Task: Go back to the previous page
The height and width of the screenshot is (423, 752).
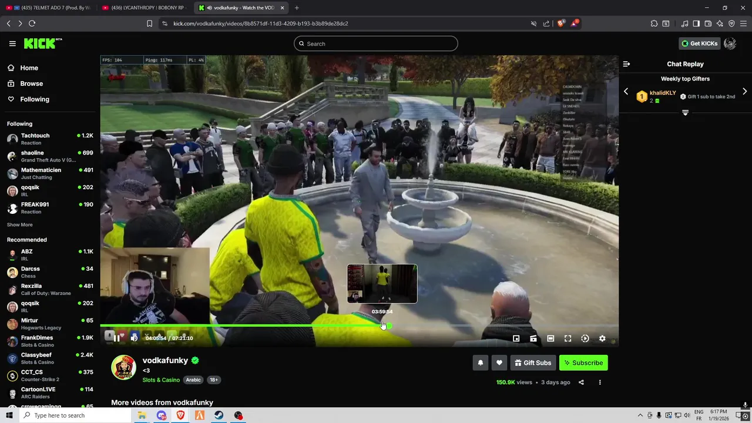Action: pos(8,23)
